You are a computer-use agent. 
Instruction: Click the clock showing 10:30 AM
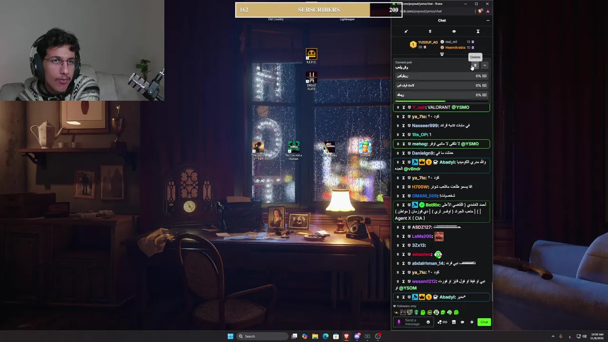click(x=597, y=336)
